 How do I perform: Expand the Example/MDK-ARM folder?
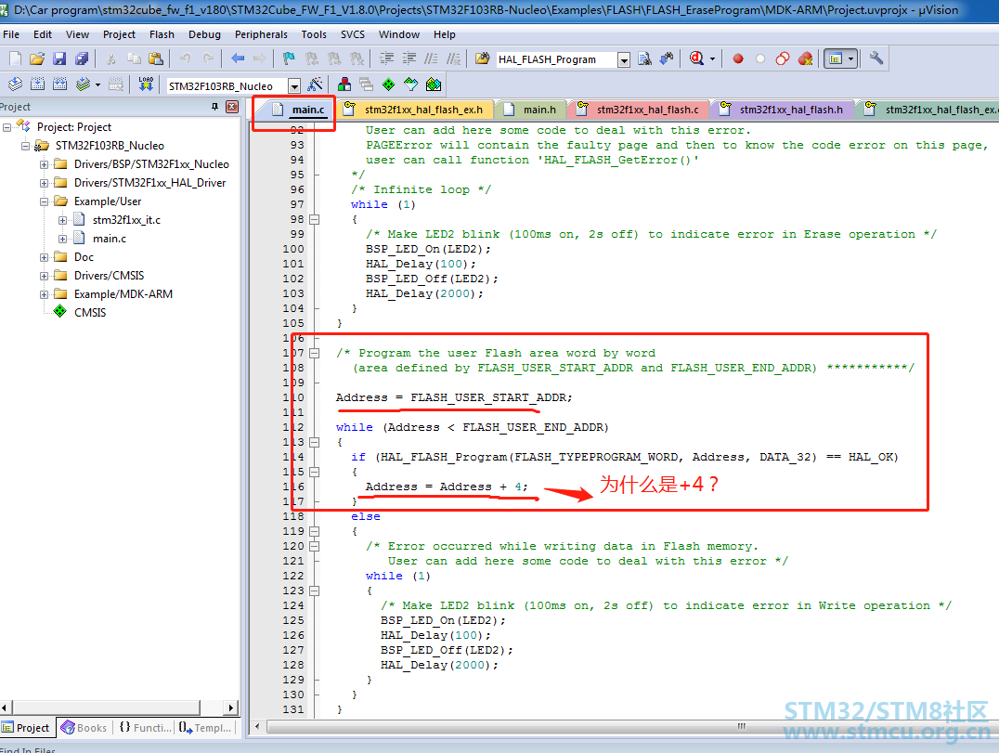coord(44,294)
